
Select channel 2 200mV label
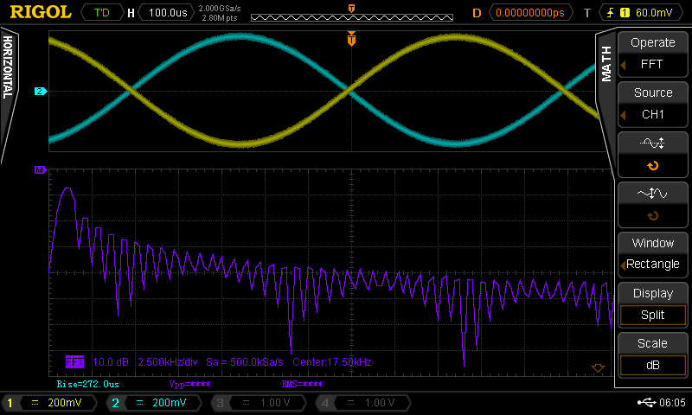point(169,403)
